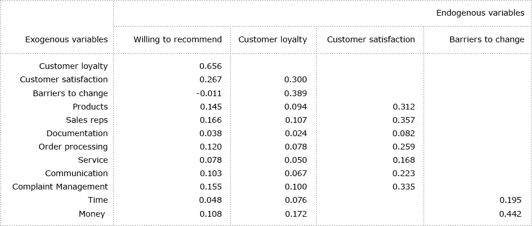Click the 0.442 Money barriers value
Image resolution: width=532 pixels, height=226 pixels.
pyautogui.click(x=511, y=214)
